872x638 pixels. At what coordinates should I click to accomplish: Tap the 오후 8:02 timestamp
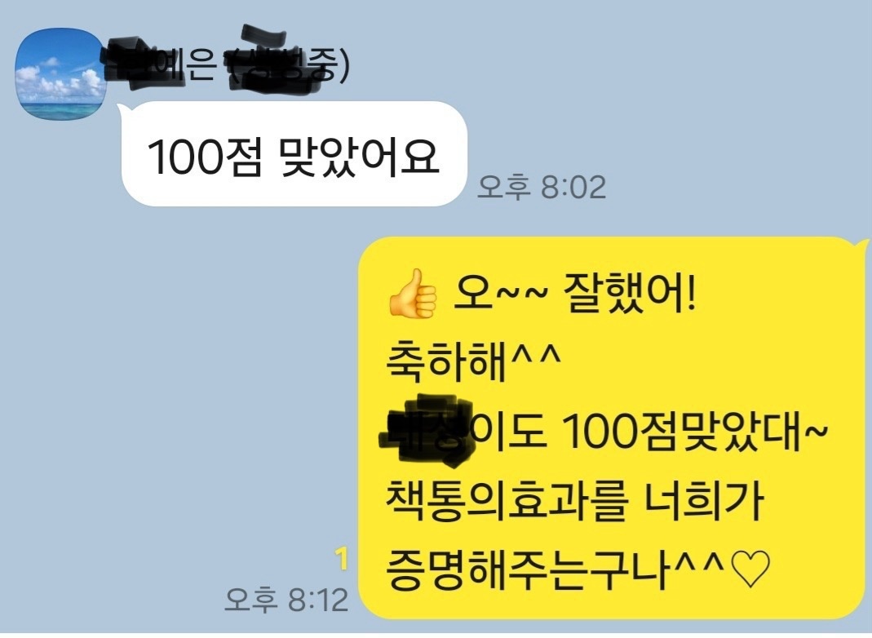coord(541,187)
